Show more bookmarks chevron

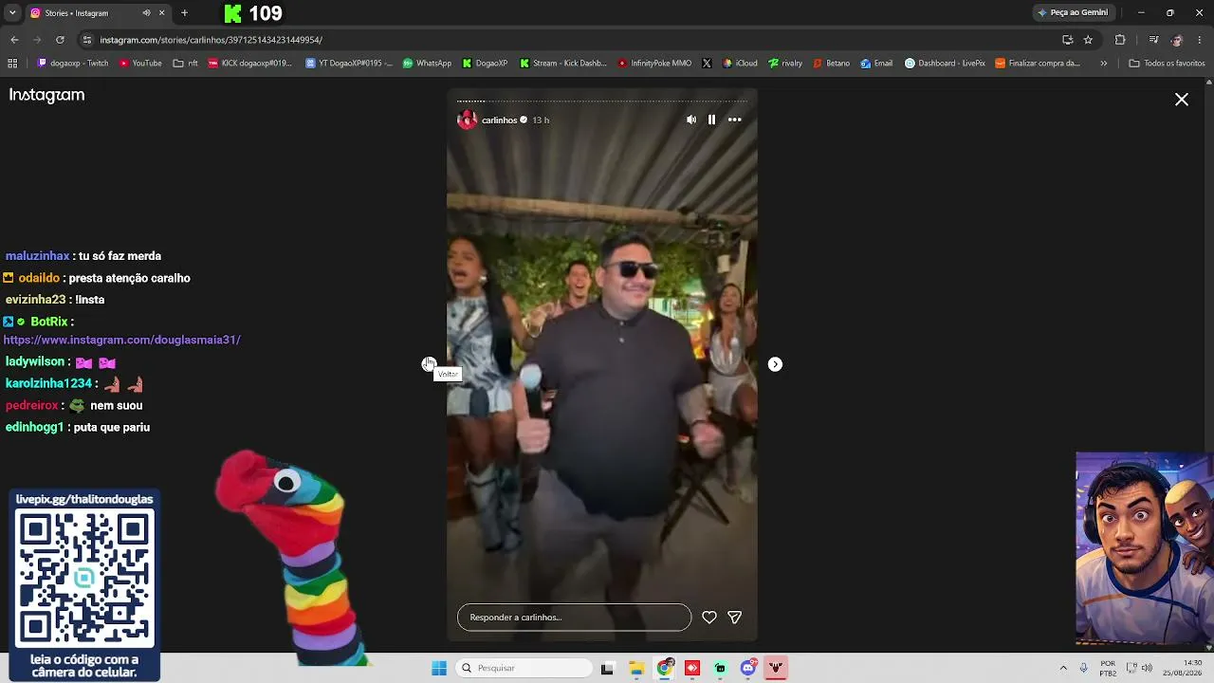[1103, 64]
